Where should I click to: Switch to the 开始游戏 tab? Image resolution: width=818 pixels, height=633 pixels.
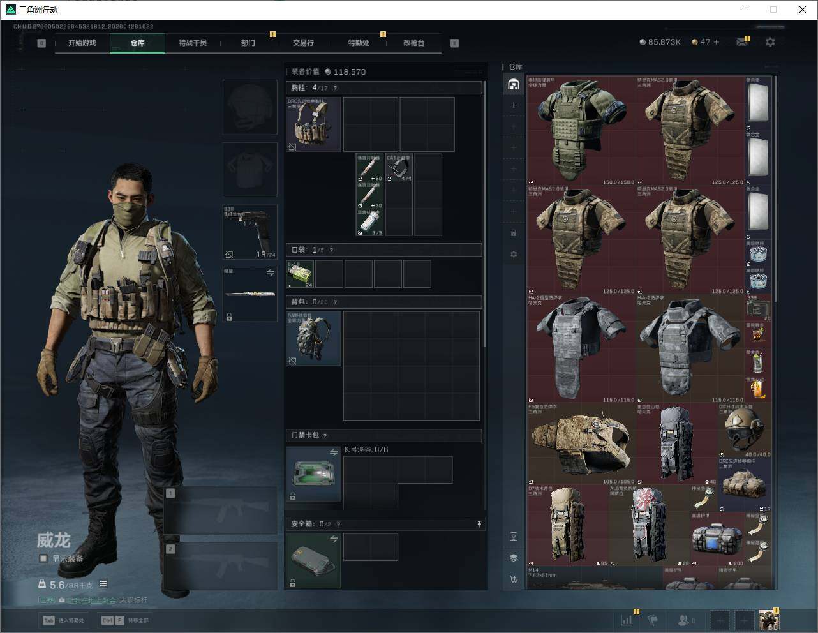pos(82,43)
